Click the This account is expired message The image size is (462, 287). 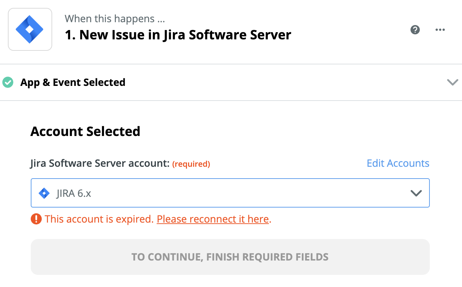click(99, 219)
